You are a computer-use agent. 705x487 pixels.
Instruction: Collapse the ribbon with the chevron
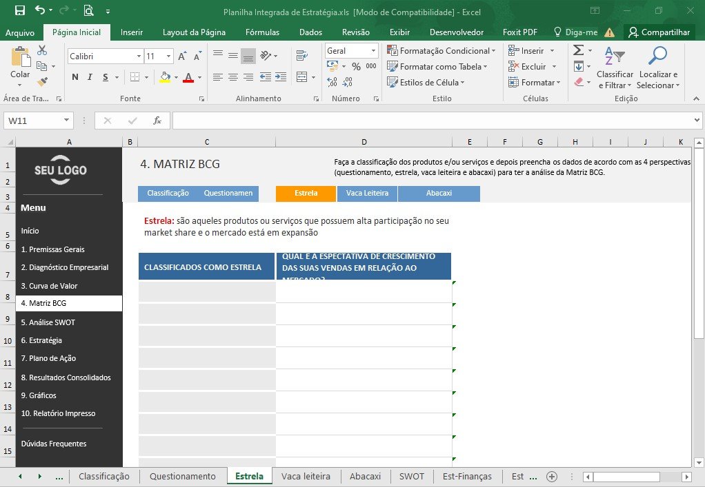click(696, 99)
